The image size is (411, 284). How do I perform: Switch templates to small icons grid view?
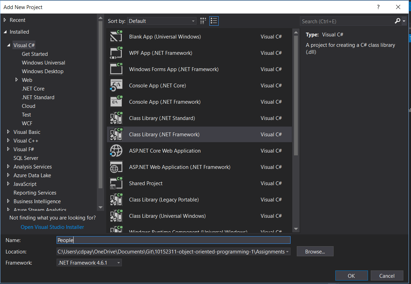[x=203, y=21]
